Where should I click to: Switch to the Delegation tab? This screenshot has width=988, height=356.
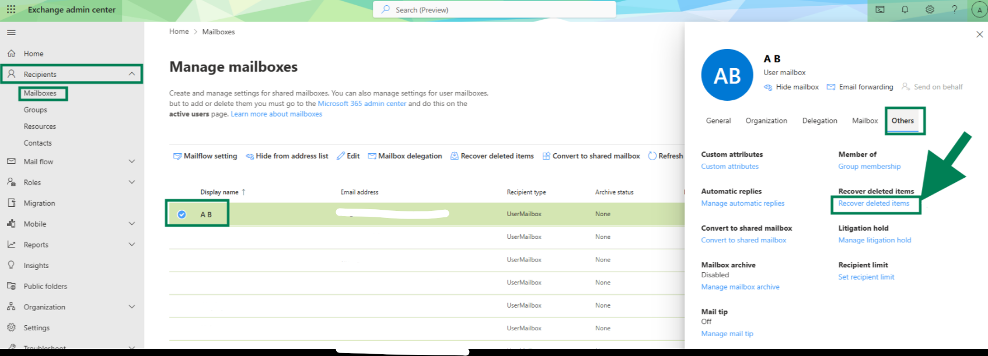point(820,121)
